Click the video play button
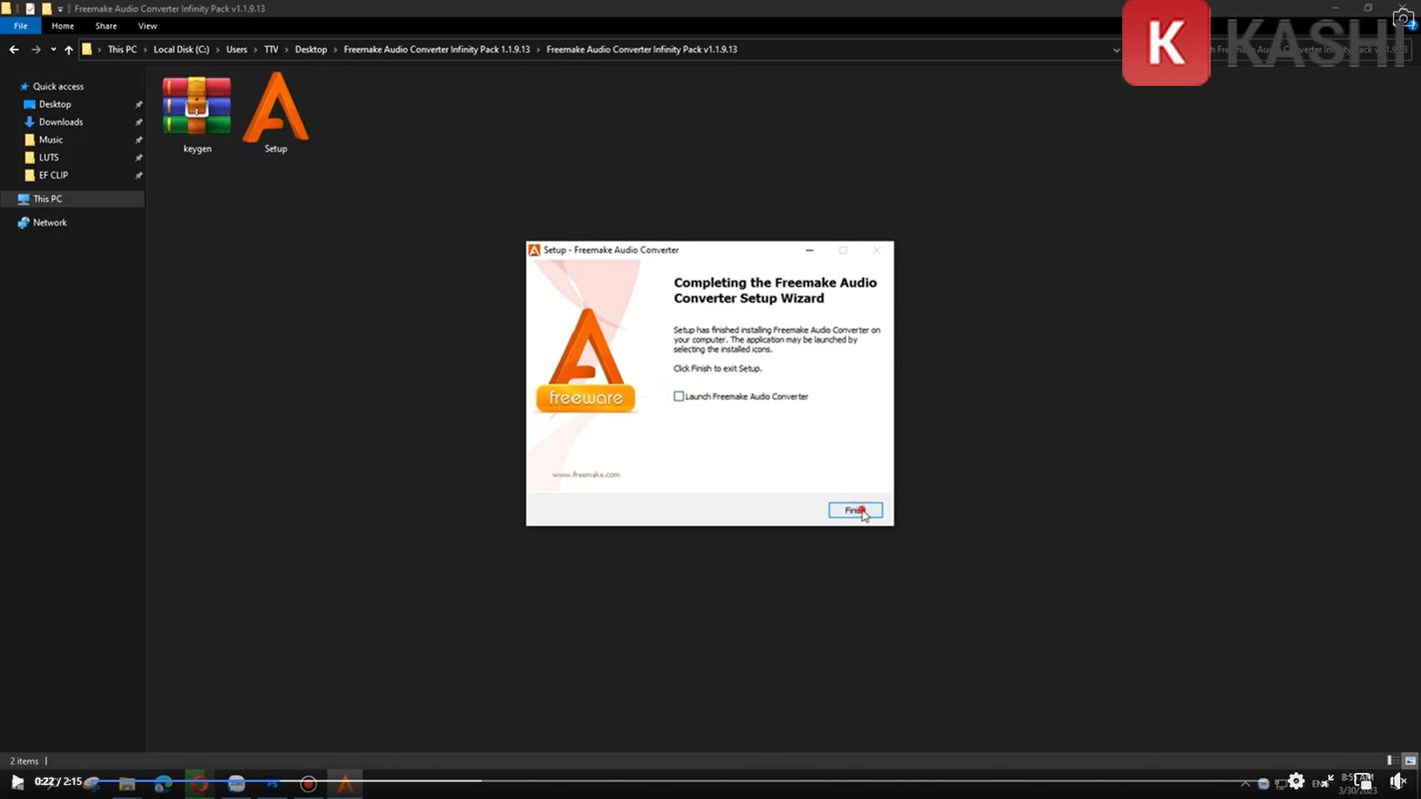 17,782
